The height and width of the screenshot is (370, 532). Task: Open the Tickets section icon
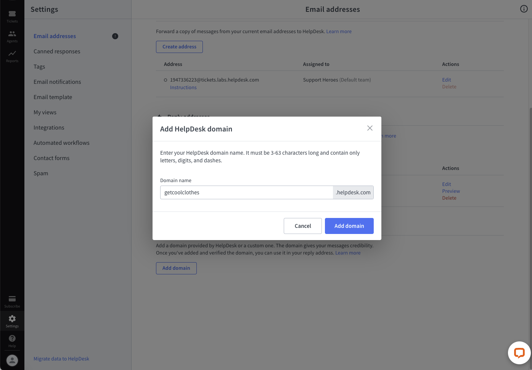click(12, 14)
